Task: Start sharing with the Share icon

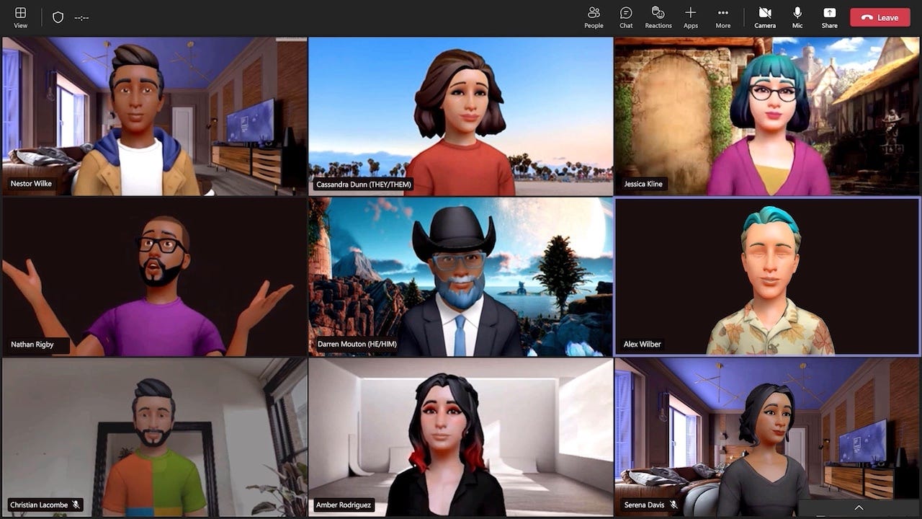Action: pos(829,16)
